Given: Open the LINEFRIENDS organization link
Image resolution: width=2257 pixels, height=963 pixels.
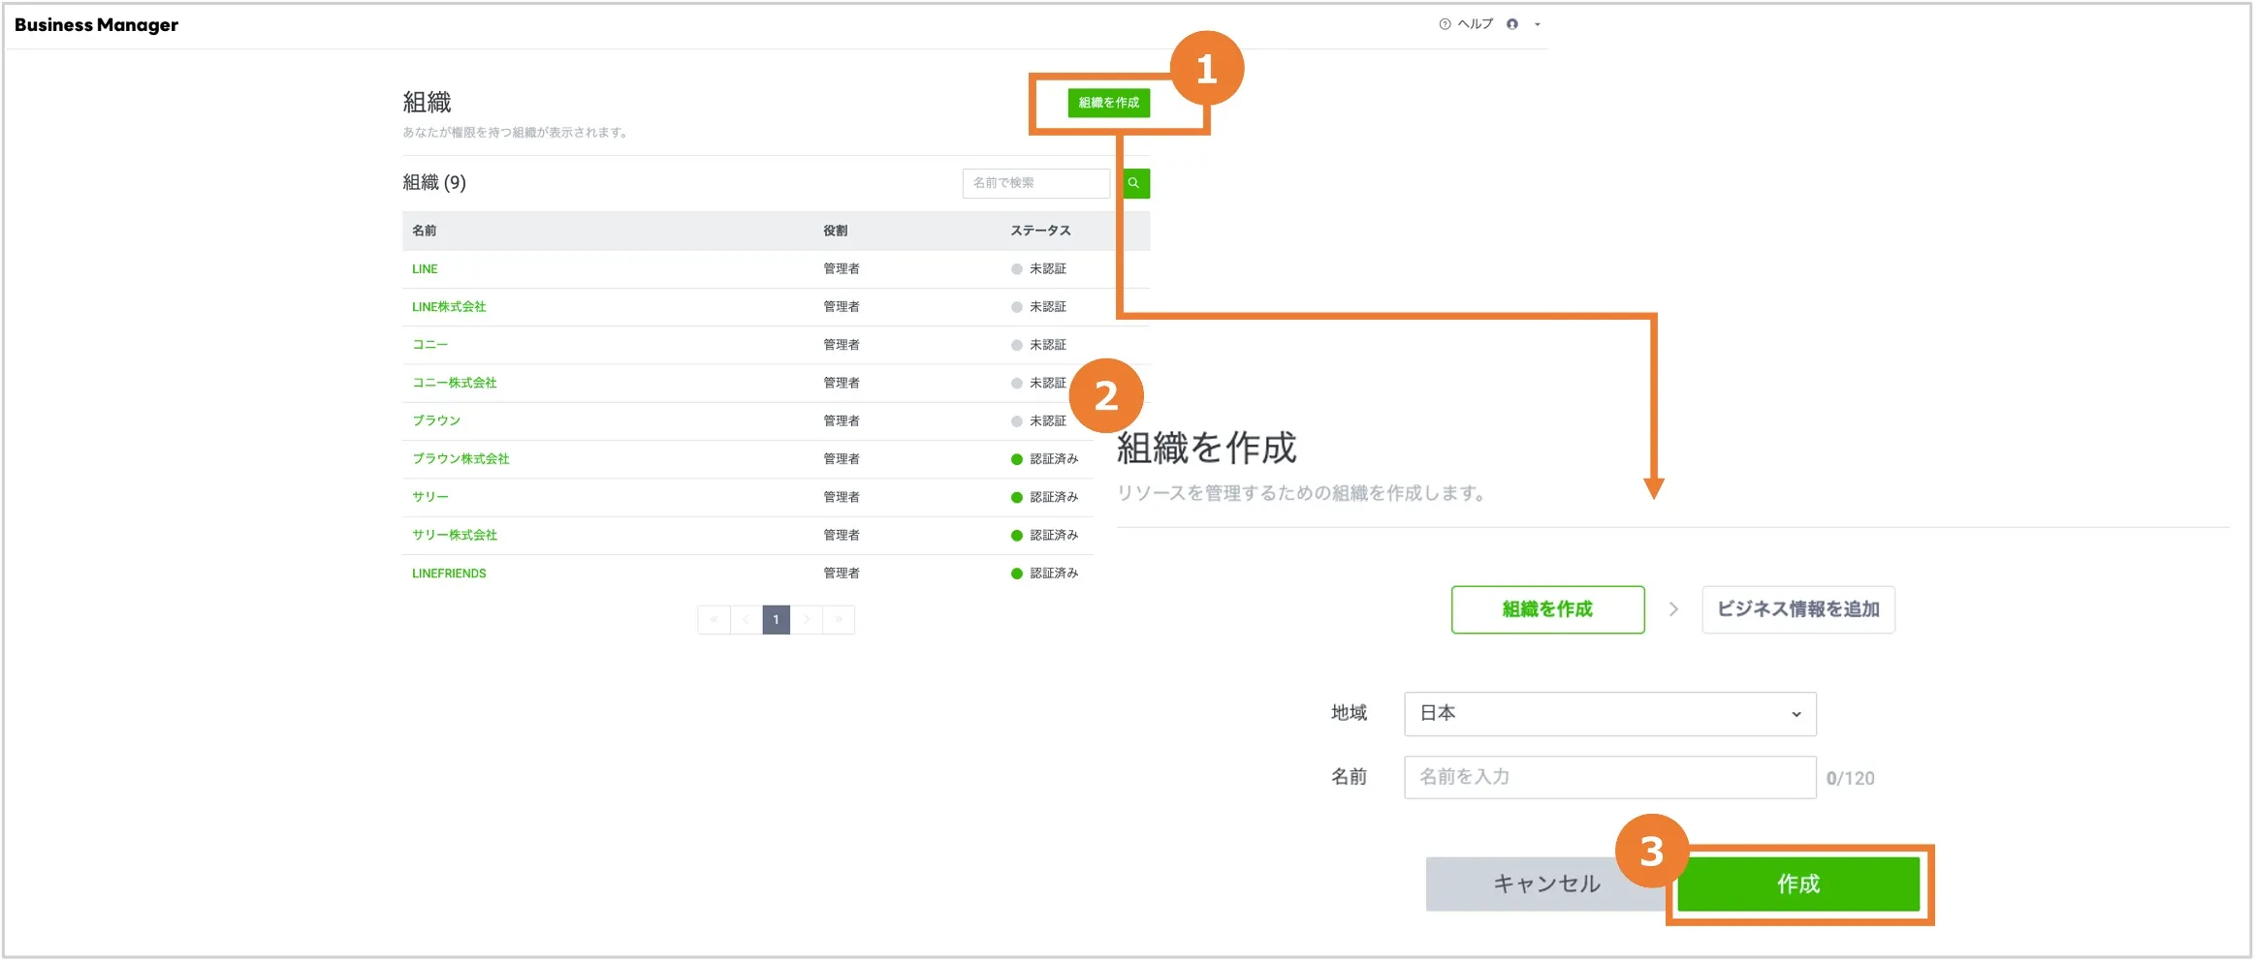Looking at the screenshot, I should tap(449, 574).
